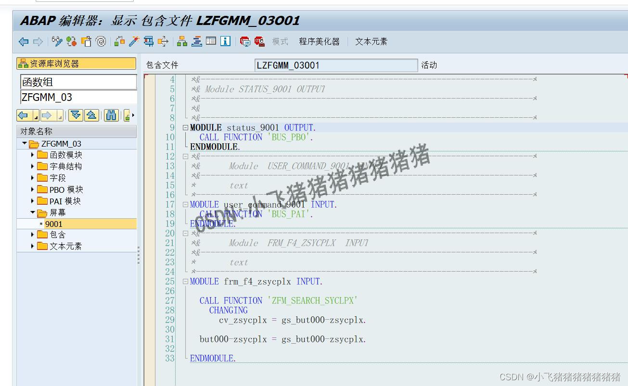Toggle full screen window icon in toolbar

click(211, 42)
